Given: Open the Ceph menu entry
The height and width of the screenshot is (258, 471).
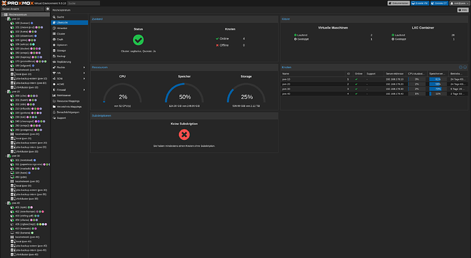Looking at the screenshot, I should pos(70,40).
